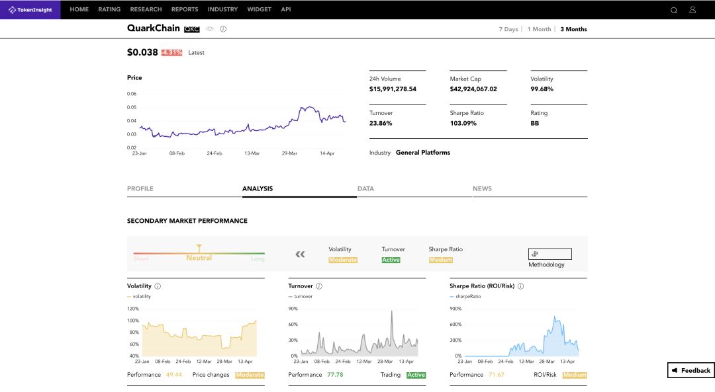The width and height of the screenshot is (715, 392).
Task: Click the 103.09% Sharpe Ratio value
Action: (x=463, y=124)
